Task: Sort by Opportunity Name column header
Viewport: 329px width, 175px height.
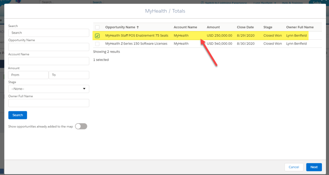Action: tap(122, 27)
